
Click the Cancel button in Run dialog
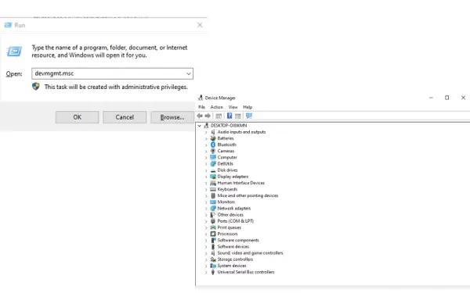click(125, 117)
